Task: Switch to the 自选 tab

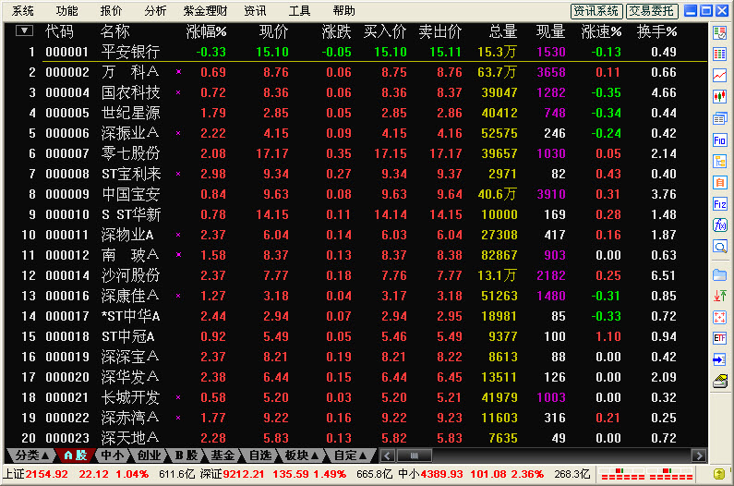Action: coord(259,456)
